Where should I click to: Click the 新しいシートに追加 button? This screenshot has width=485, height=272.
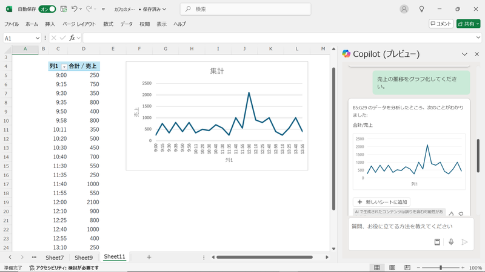pyautogui.click(x=381, y=201)
